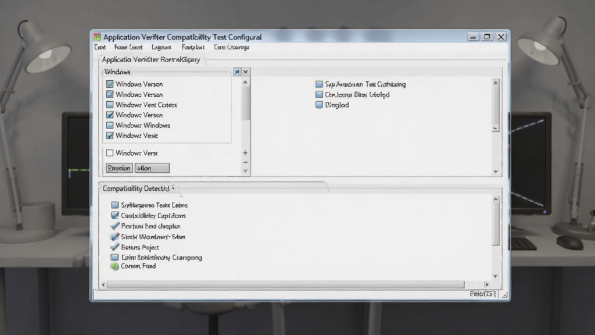Click the horizontal scrollbar right arrow
Screen dimensions: 595x335
point(487,284)
